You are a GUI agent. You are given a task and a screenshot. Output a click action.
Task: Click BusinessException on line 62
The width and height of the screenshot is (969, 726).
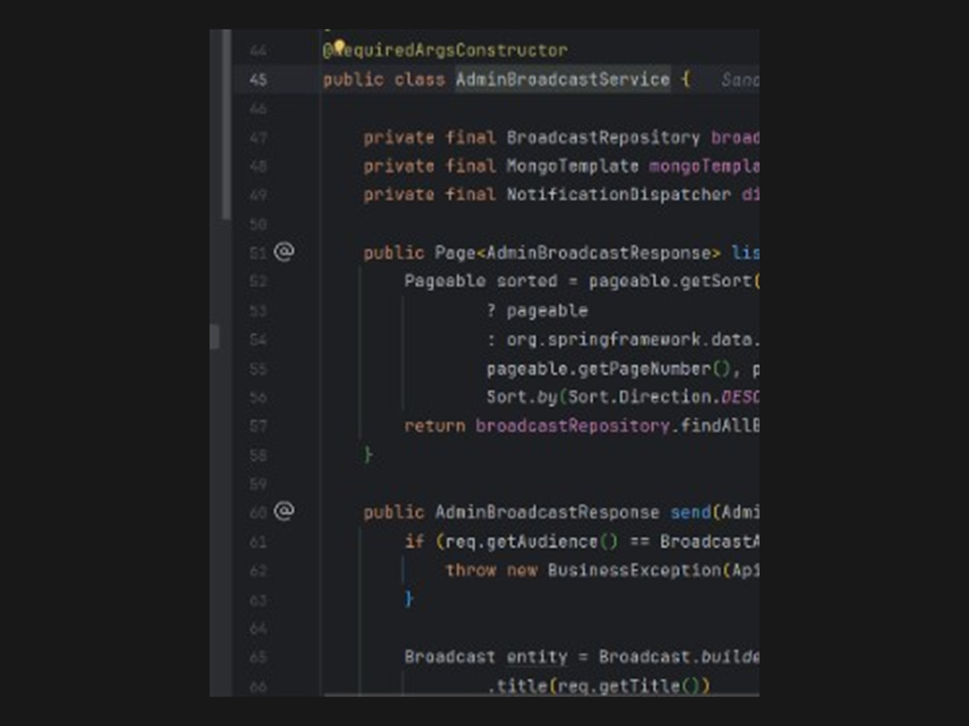[634, 570]
